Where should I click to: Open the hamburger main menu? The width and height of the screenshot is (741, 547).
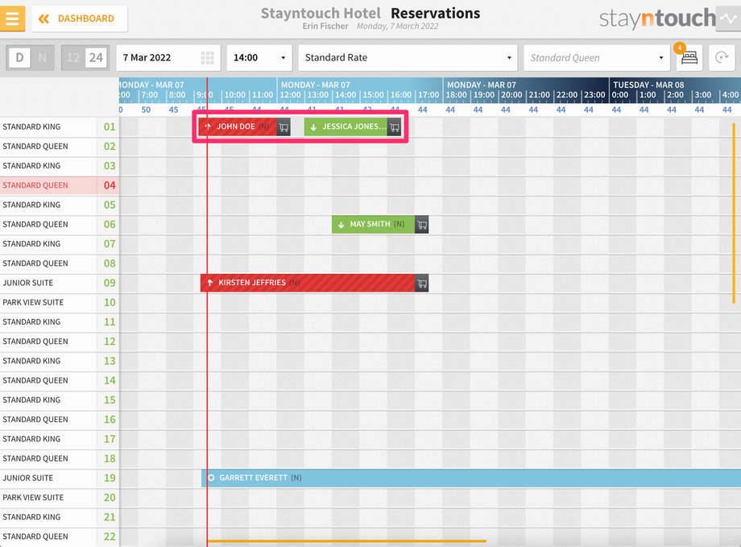pyautogui.click(x=12, y=19)
